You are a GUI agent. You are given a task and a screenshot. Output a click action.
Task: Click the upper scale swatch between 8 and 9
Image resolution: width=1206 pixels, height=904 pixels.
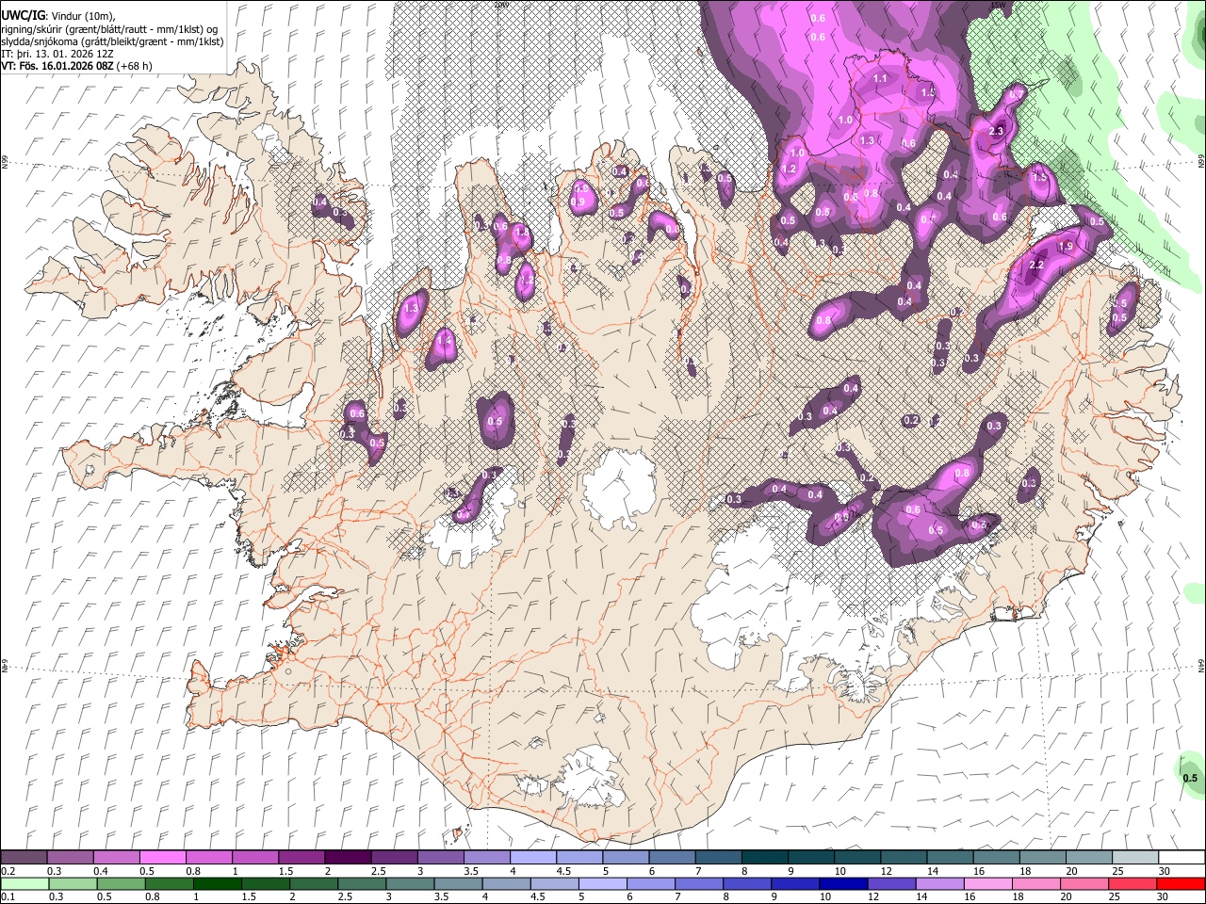(763, 858)
